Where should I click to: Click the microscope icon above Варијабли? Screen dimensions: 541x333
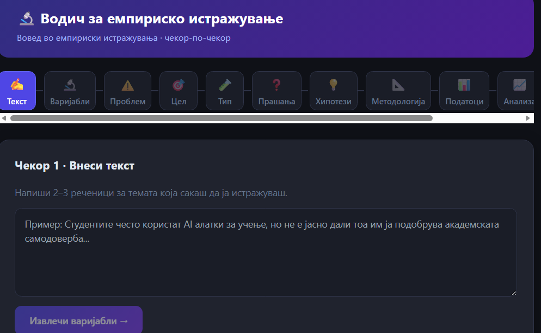point(70,85)
